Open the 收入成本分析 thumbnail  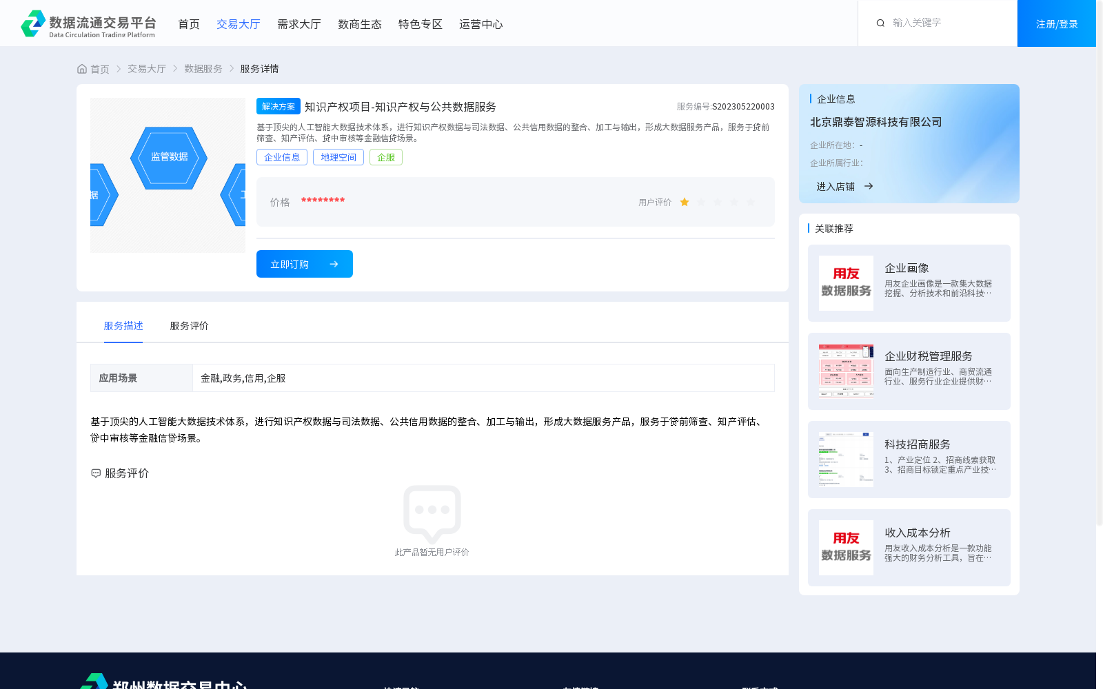pos(846,548)
